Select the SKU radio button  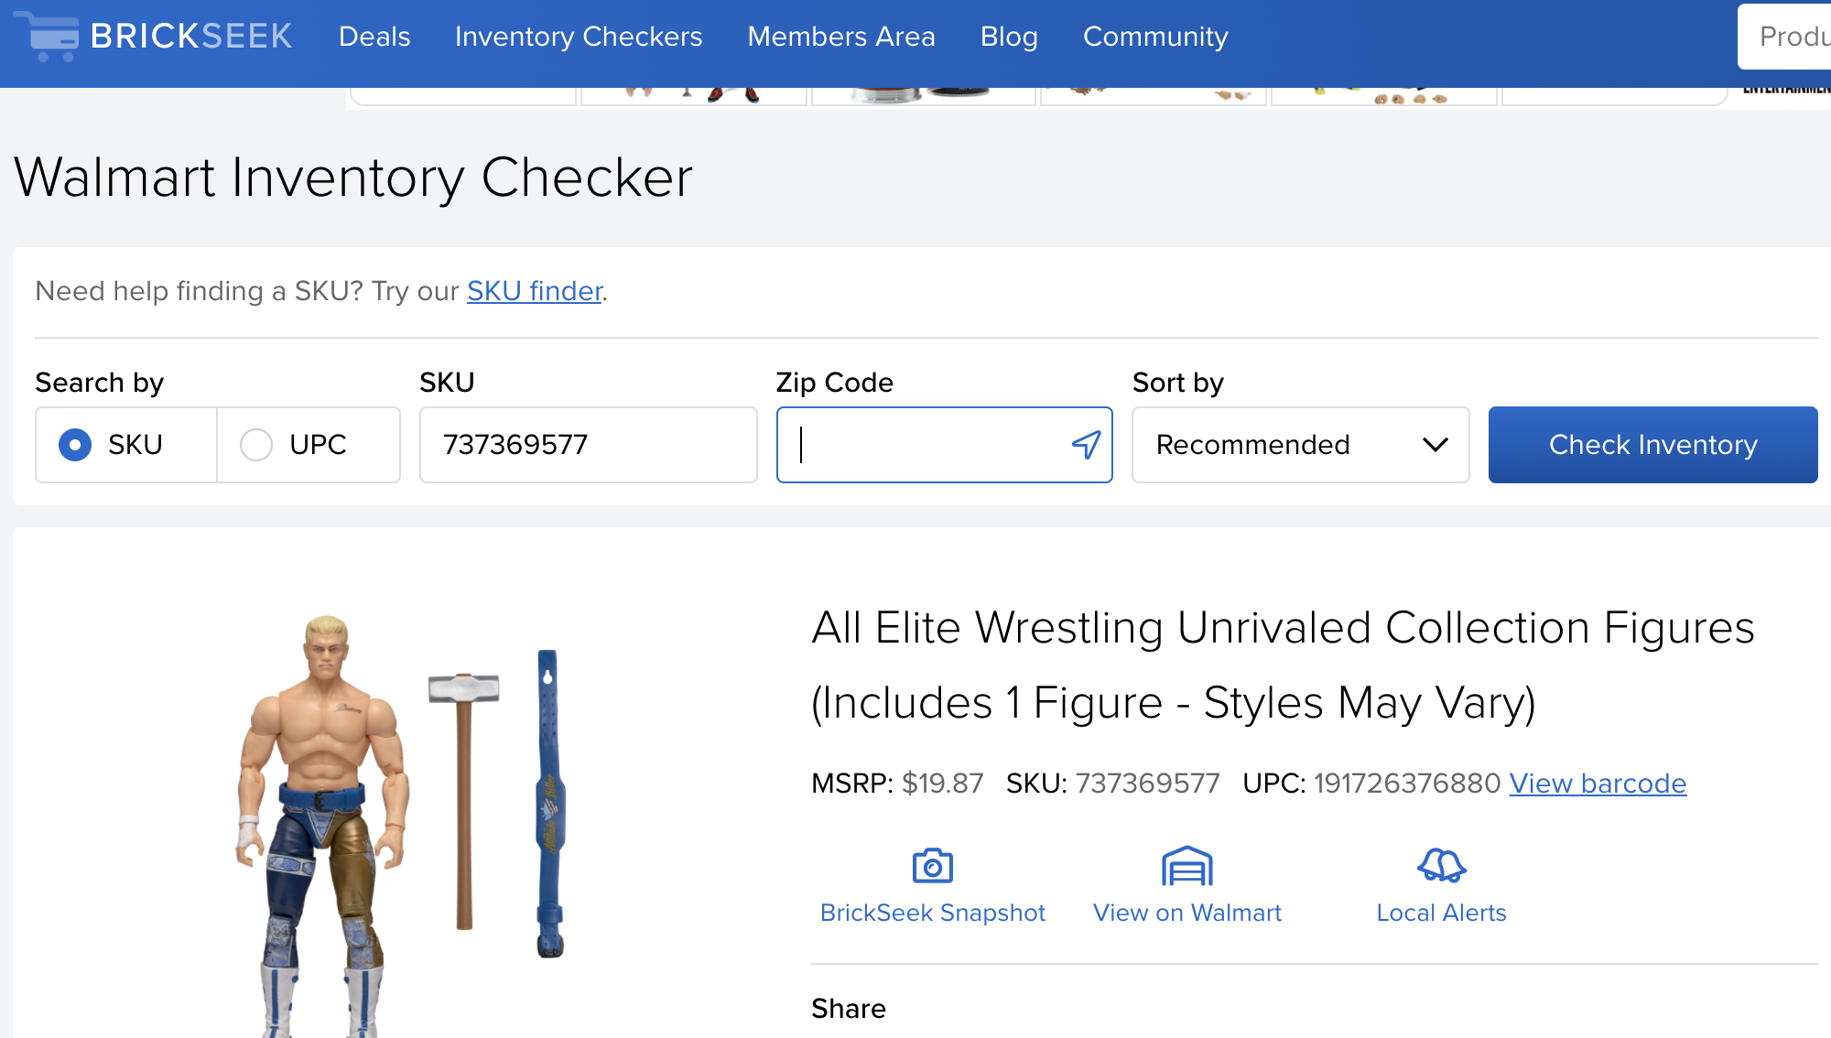coord(75,445)
